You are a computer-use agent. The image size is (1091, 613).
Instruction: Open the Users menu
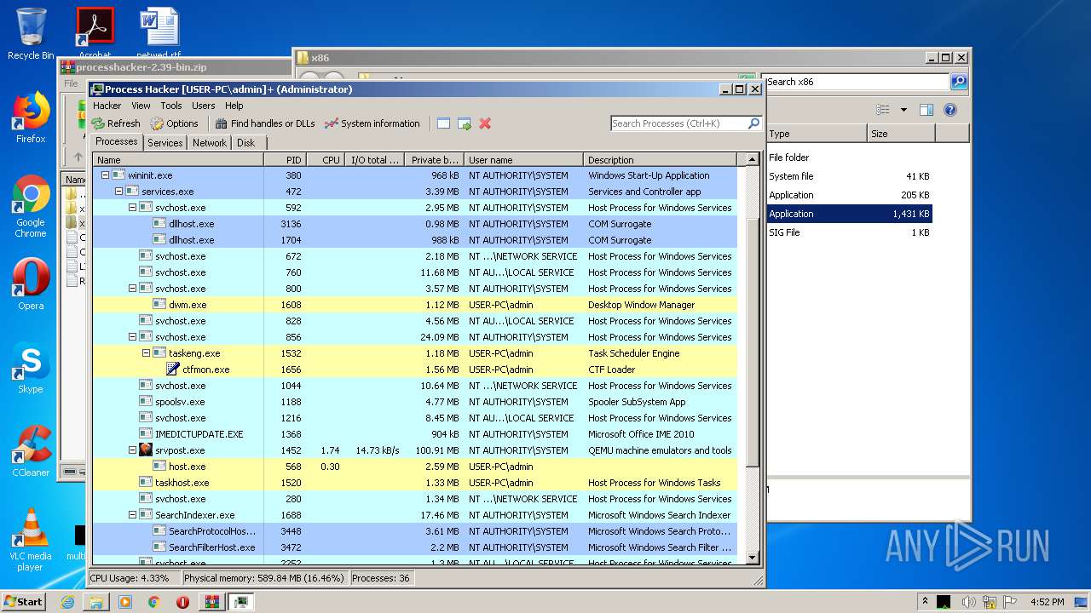click(204, 106)
